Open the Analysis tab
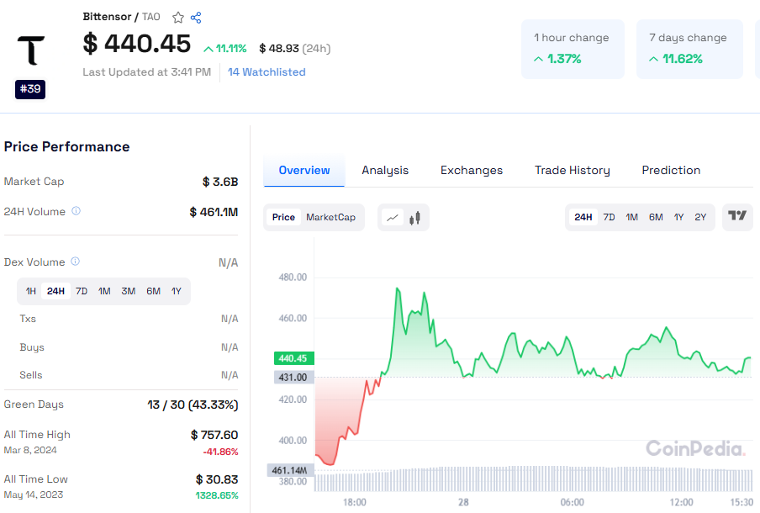 (x=385, y=171)
